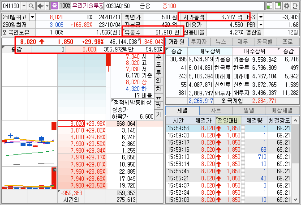
Task: Click the stock search magnifier icon
Action: click(31, 6)
